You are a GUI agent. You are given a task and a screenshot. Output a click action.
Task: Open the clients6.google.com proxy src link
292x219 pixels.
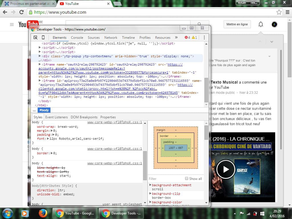pos(115,89)
